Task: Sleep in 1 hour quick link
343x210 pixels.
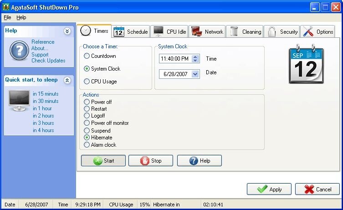Action: pos(42,108)
